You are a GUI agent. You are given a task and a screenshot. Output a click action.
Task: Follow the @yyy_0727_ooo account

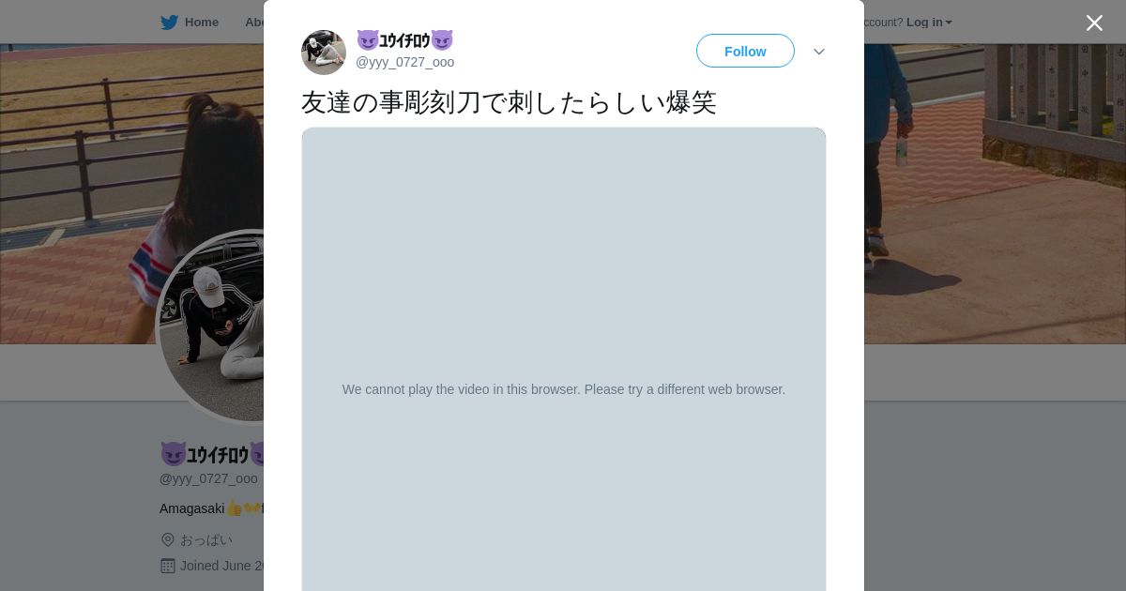pyautogui.click(x=745, y=51)
